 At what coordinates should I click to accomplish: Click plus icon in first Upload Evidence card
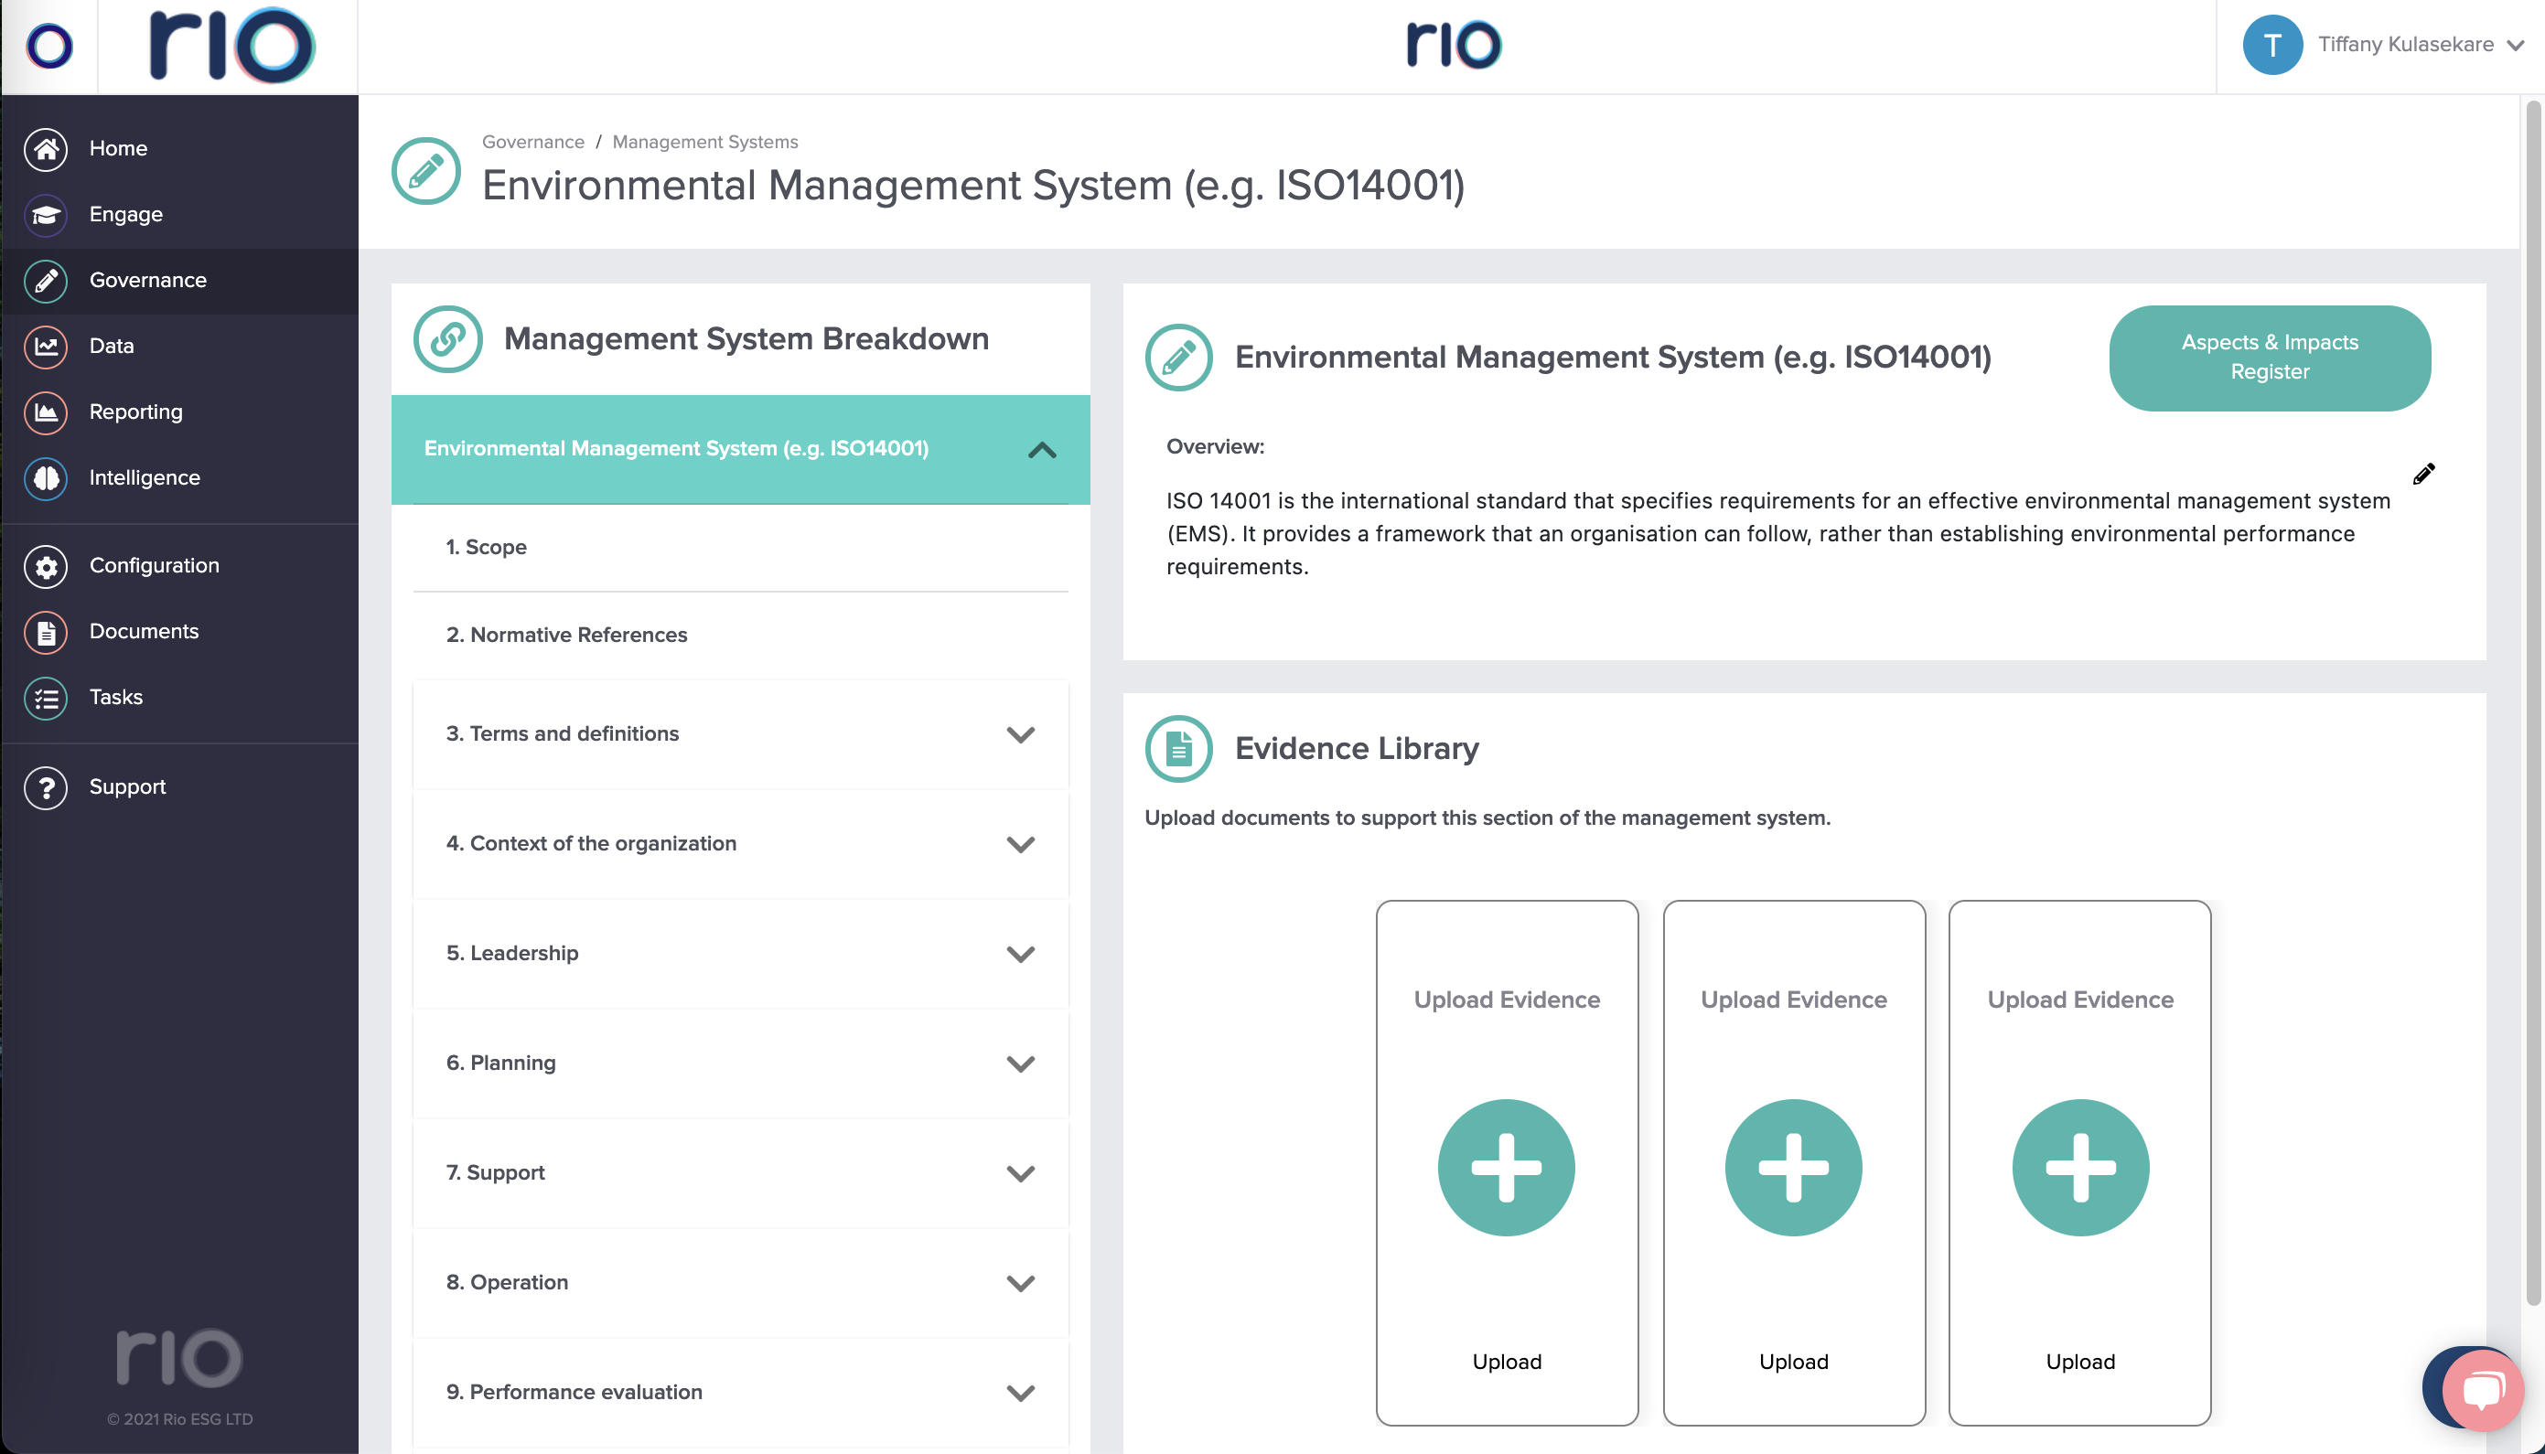pyautogui.click(x=1506, y=1168)
